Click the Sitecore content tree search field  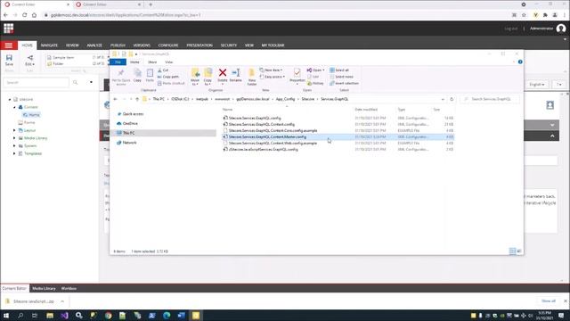click(36, 83)
